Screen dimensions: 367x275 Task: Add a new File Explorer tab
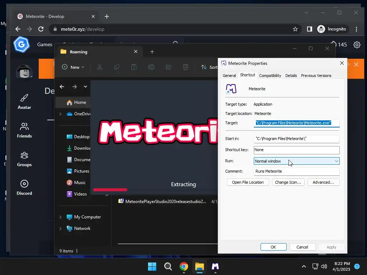click(152, 52)
